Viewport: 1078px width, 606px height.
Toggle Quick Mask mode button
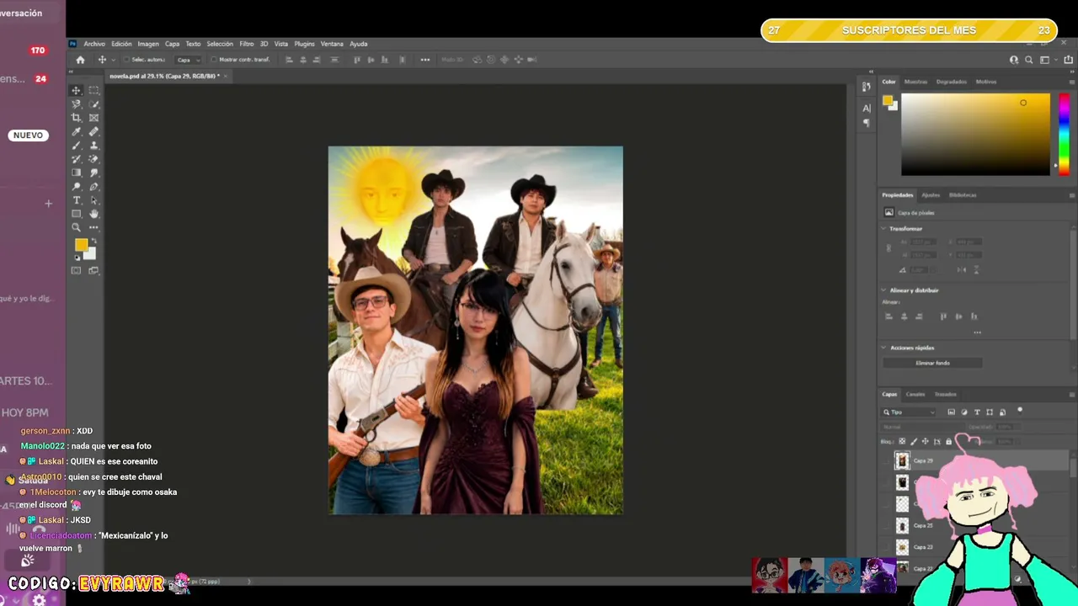click(76, 270)
